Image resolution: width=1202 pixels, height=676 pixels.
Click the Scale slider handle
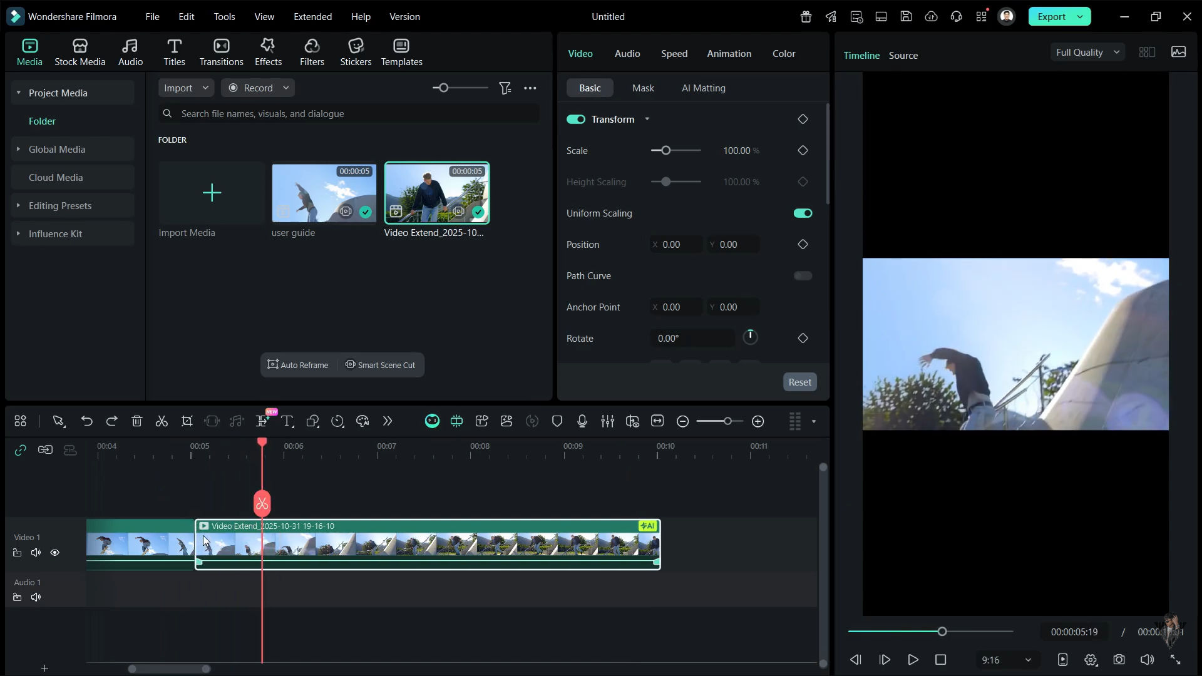point(665,151)
